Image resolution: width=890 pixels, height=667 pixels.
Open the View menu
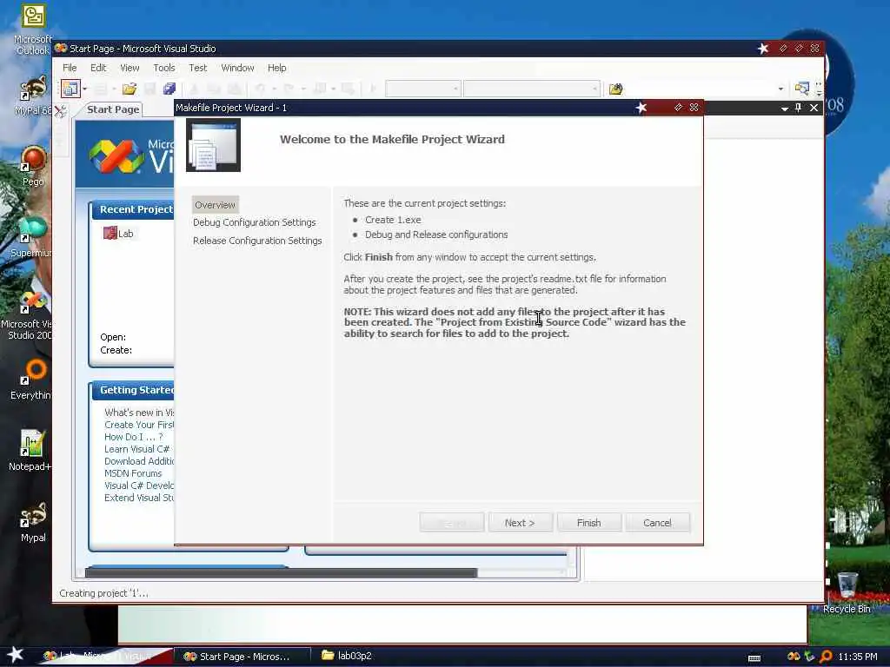pyautogui.click(x=130, y=68)
